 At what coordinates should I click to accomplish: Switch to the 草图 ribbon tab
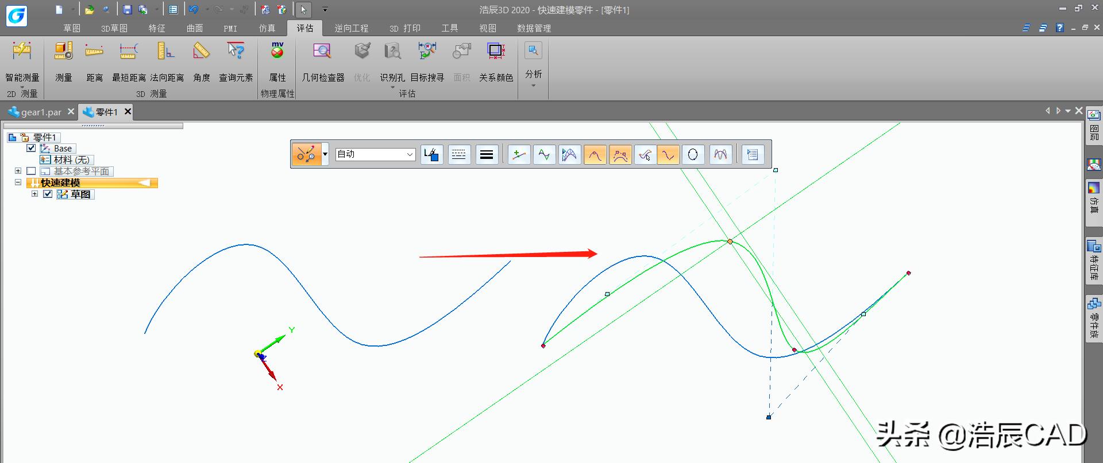click(x=72, y=28)
